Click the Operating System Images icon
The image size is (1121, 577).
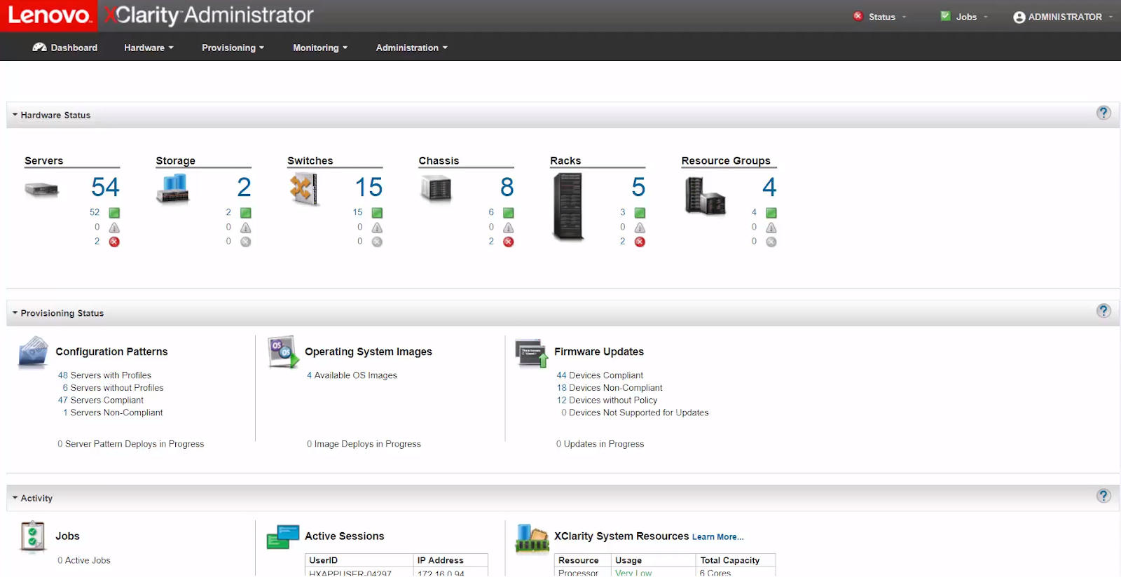click(284, 352)
